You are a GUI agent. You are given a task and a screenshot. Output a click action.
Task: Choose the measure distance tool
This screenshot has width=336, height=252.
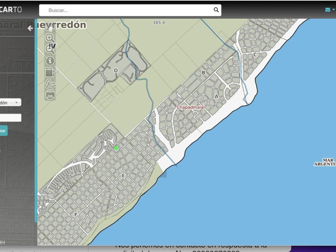tap(50, 83)
